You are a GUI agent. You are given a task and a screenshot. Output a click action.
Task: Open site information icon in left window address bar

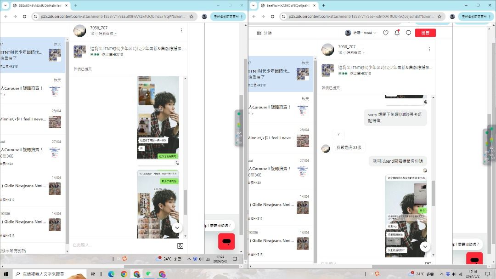point(35,17)
